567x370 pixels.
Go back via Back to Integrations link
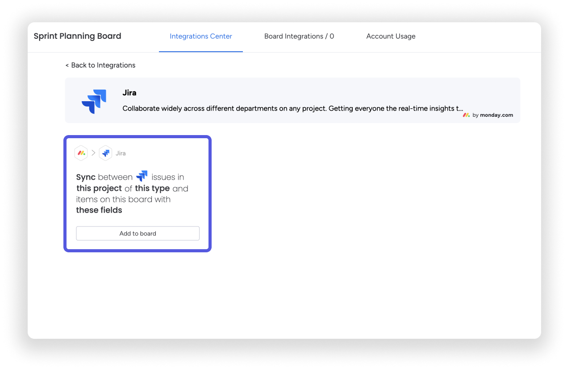[x=100, y=65]
